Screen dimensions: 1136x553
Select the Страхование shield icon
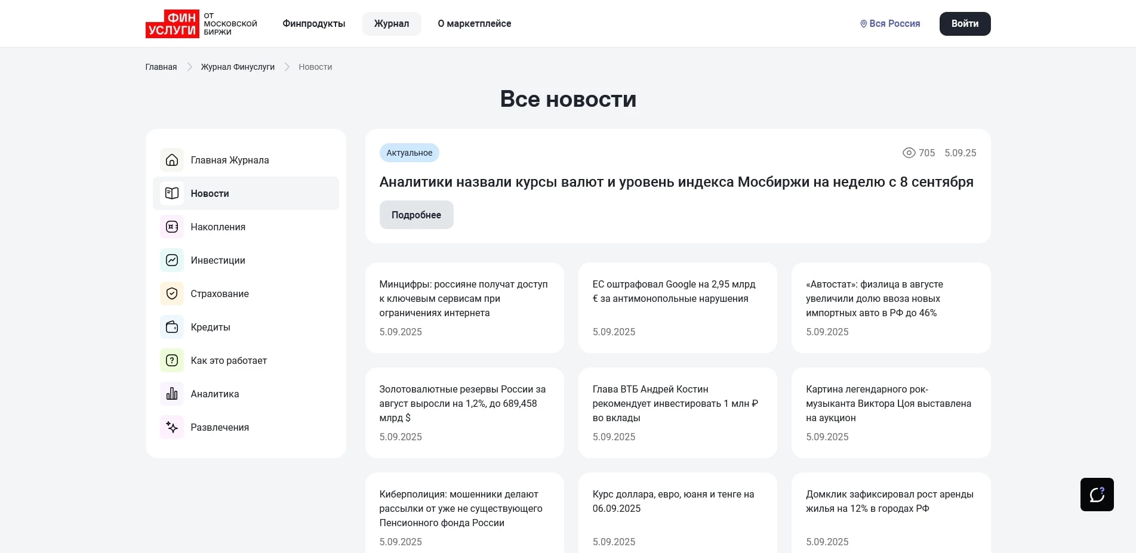pyautogui.click(x=171, y=294)
